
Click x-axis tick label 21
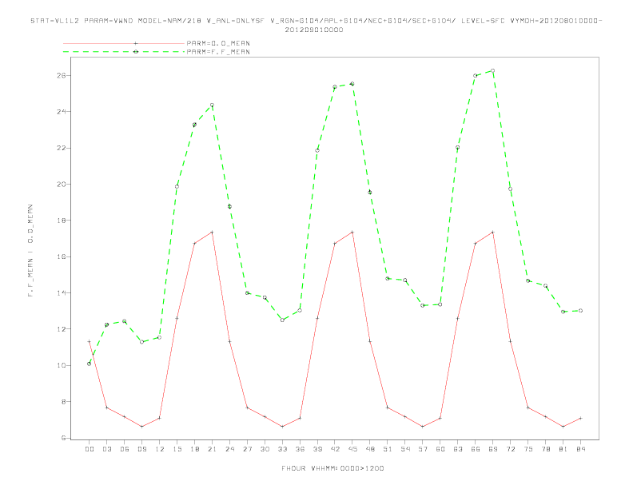click(212, 449)
